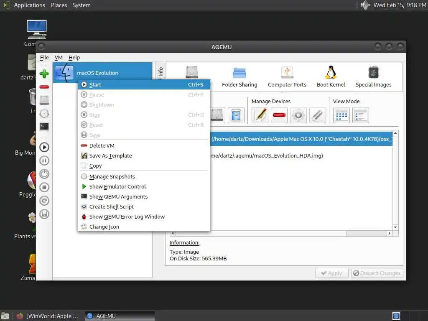Click the add hard disk device icon
428x321 pixels.
click(x=217, y=115)
